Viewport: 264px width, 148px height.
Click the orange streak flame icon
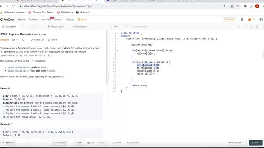[x=250, y=19]
